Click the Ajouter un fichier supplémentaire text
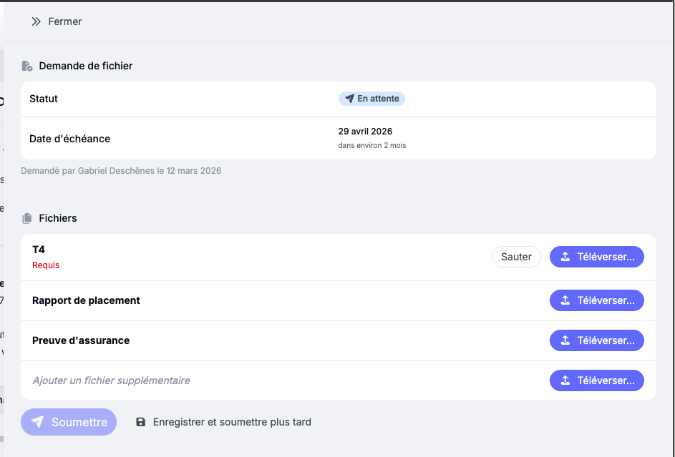The height and width of the screenshot is (457, 675). 111,380
